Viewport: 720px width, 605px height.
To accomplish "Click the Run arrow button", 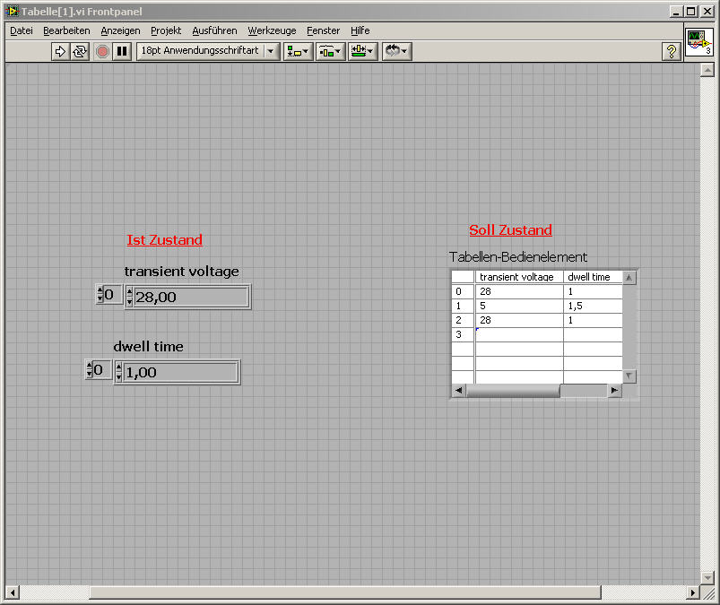I will [60, 51].
